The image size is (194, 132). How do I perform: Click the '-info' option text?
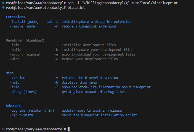point(15,87)
